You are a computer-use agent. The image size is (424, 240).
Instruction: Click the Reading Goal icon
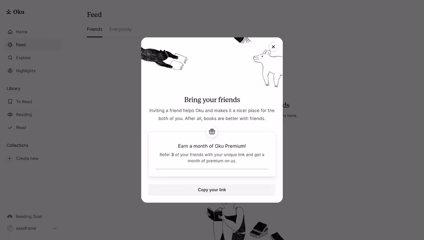pyautogui.click(x=10, y=217)
